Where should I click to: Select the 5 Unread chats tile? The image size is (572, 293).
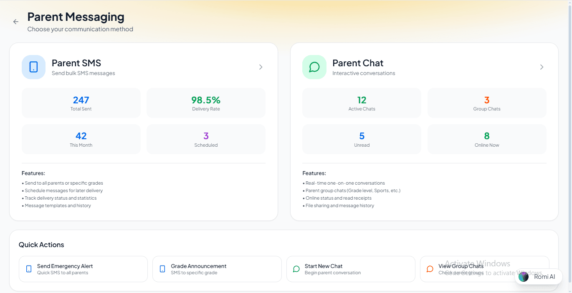tap(362, 139)
